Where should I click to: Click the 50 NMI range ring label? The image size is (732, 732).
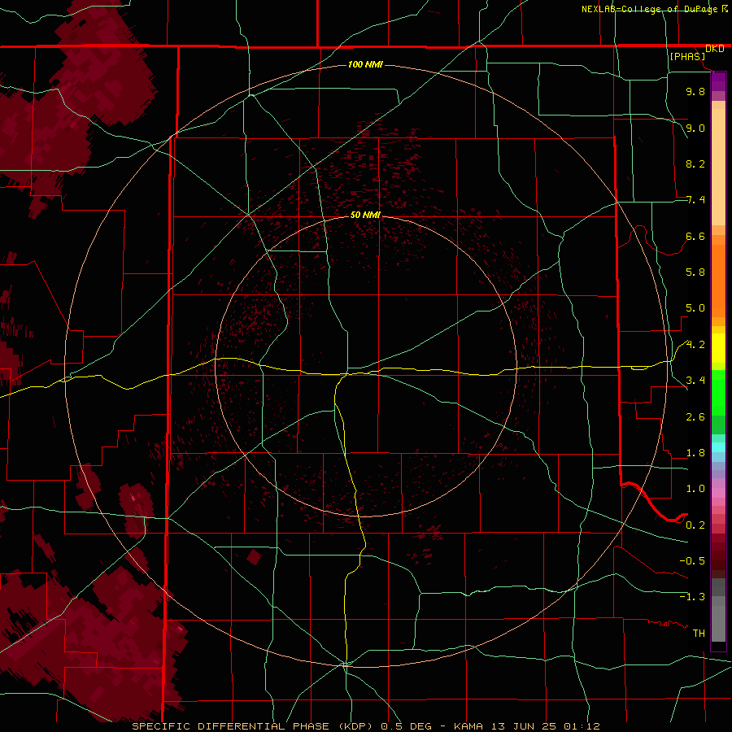365,215
